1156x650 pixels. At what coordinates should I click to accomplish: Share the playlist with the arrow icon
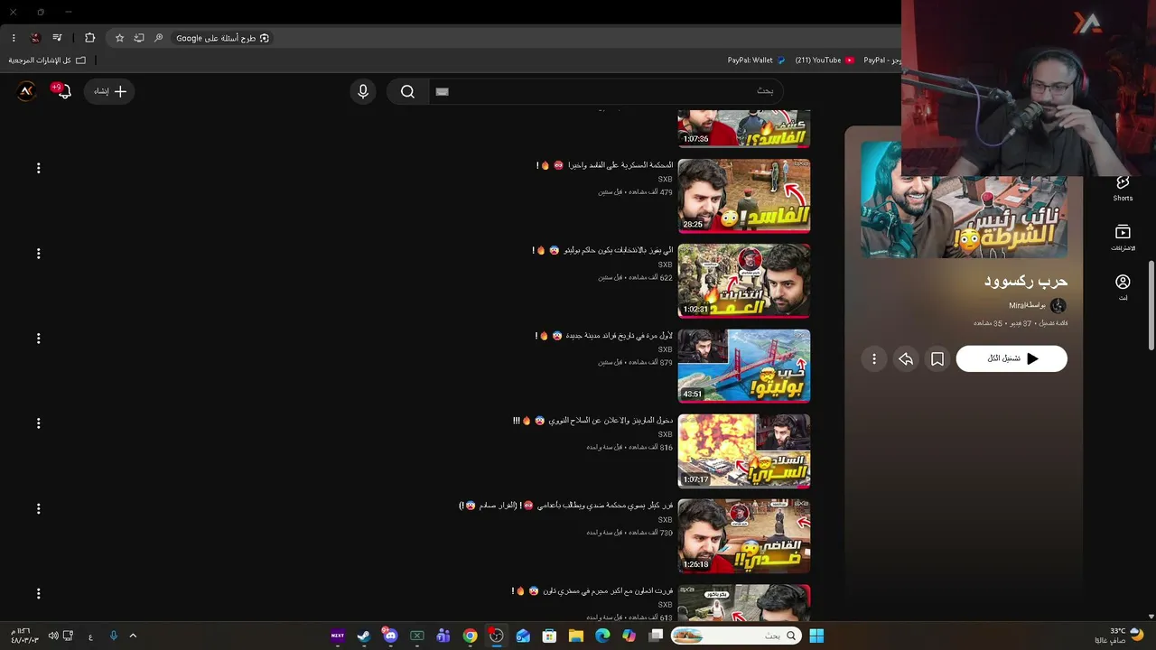[906, 359]
